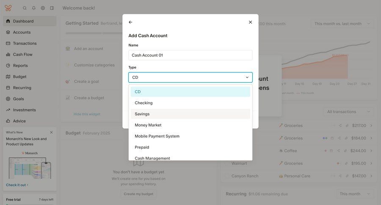Open This month vs. last month dropdown

342,24
